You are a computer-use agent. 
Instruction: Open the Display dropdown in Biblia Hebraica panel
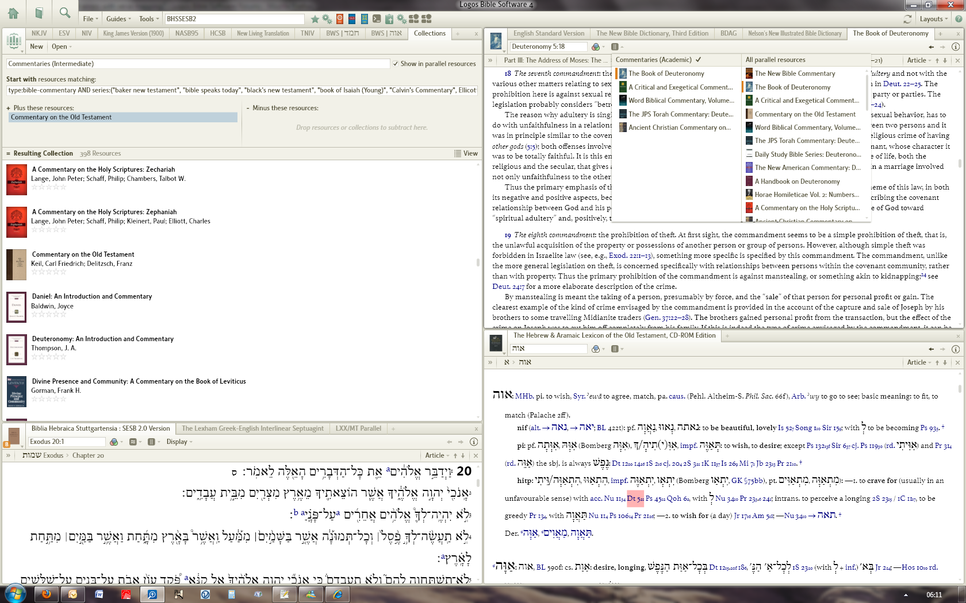point(179,442)
